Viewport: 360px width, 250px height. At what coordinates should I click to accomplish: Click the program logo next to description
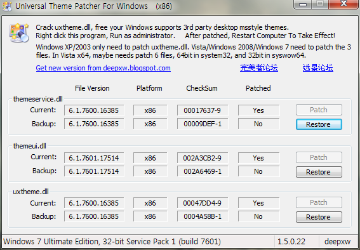[x=19, y=32]
